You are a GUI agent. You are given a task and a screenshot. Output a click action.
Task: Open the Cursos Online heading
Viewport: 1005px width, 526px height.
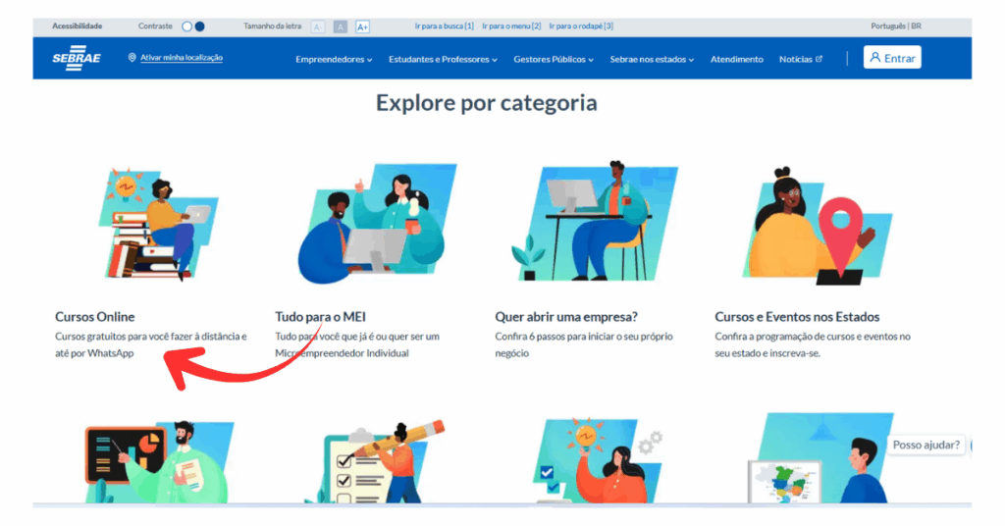[x=95, y=317]
